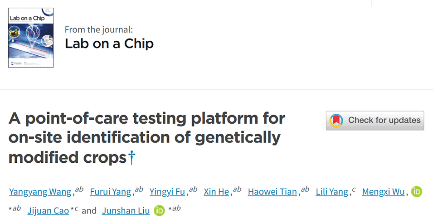Click author name Yingyi Fu
The image size is (433, 223).
point(167,192)
